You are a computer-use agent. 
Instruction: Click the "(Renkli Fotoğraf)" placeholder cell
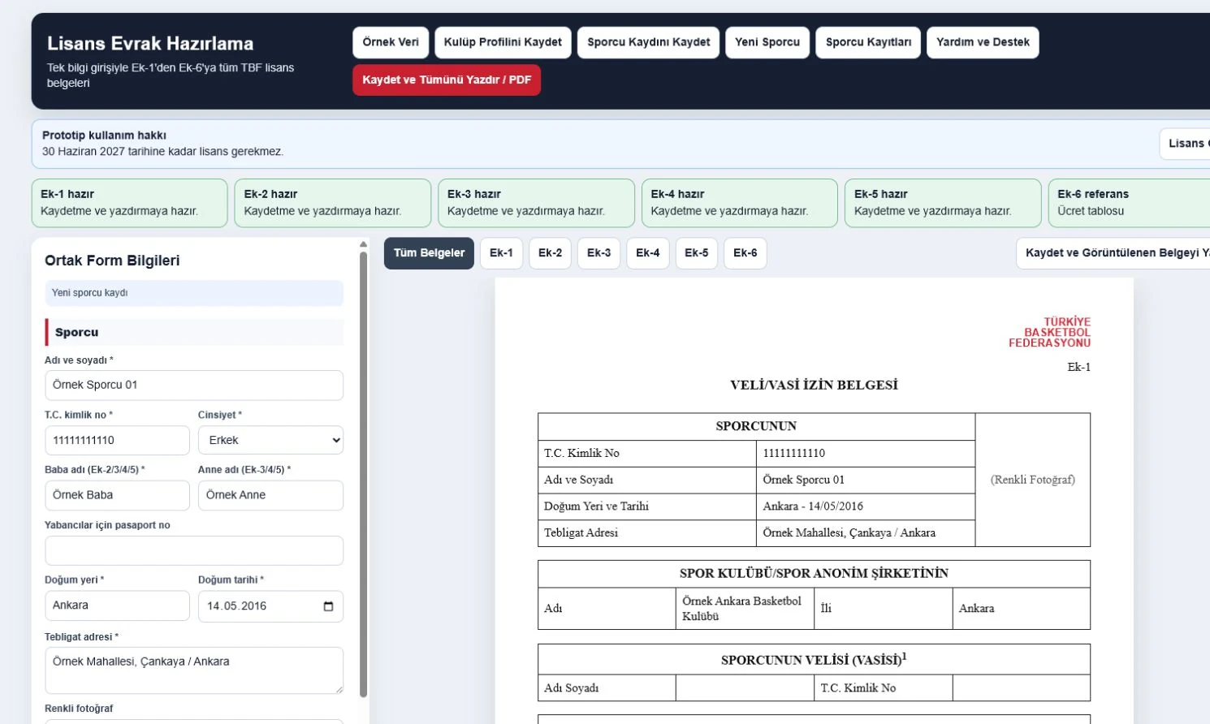click(x=1033, y=480)
